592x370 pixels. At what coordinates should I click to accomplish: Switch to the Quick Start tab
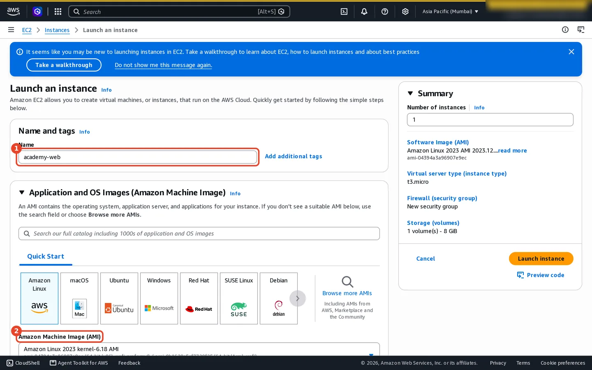coord(46,257)
